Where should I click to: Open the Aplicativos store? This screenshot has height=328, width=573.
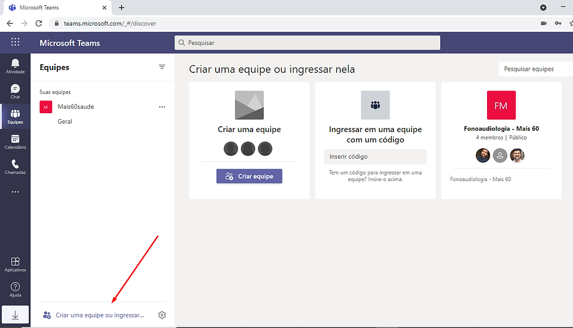15,264
